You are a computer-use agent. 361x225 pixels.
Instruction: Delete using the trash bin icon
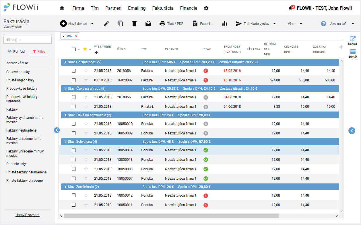pos(134,24)
